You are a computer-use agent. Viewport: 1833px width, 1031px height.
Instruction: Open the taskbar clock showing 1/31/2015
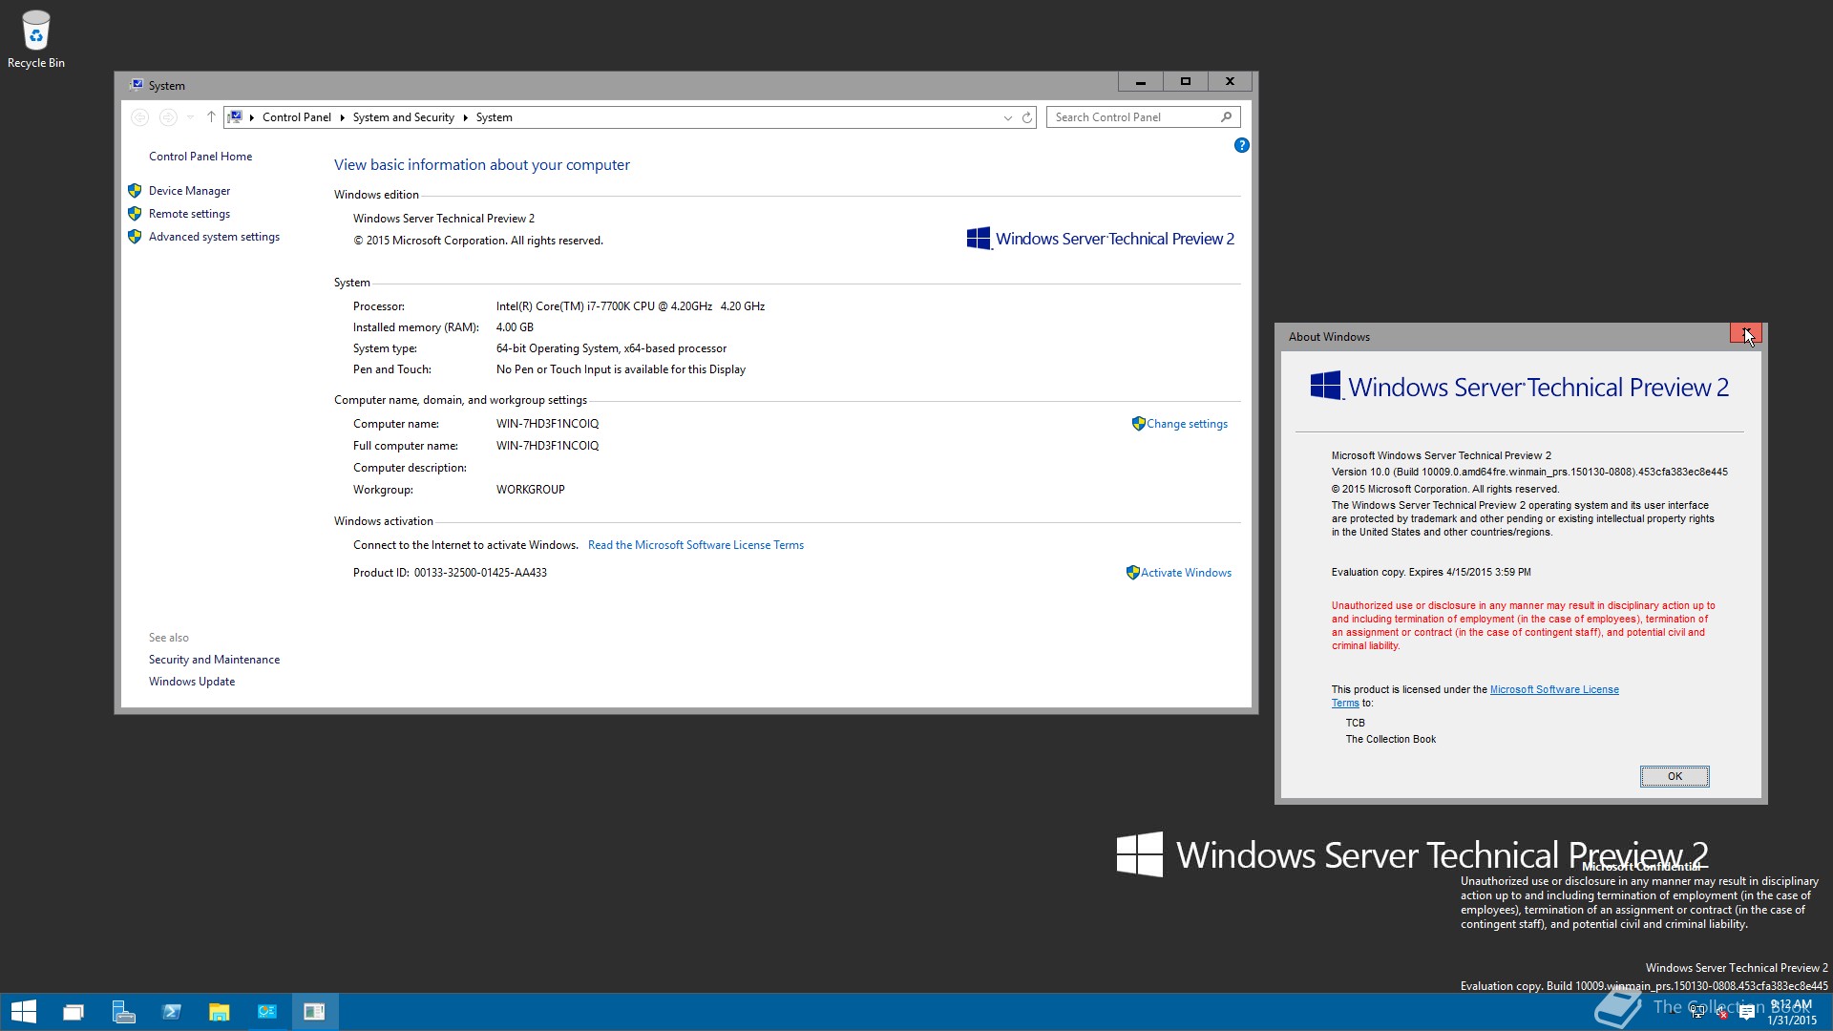[1791, 1013]
